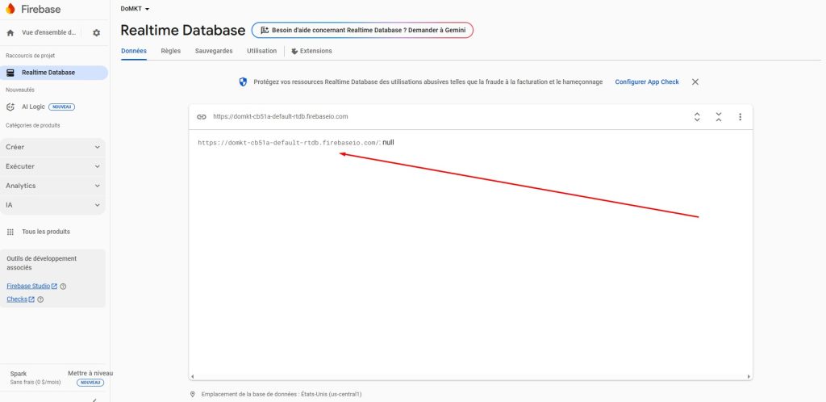Viewport: 826px width, 402px height.
Task: Collapse the sidebar with the bottom chevron
Action: point(94,400)
